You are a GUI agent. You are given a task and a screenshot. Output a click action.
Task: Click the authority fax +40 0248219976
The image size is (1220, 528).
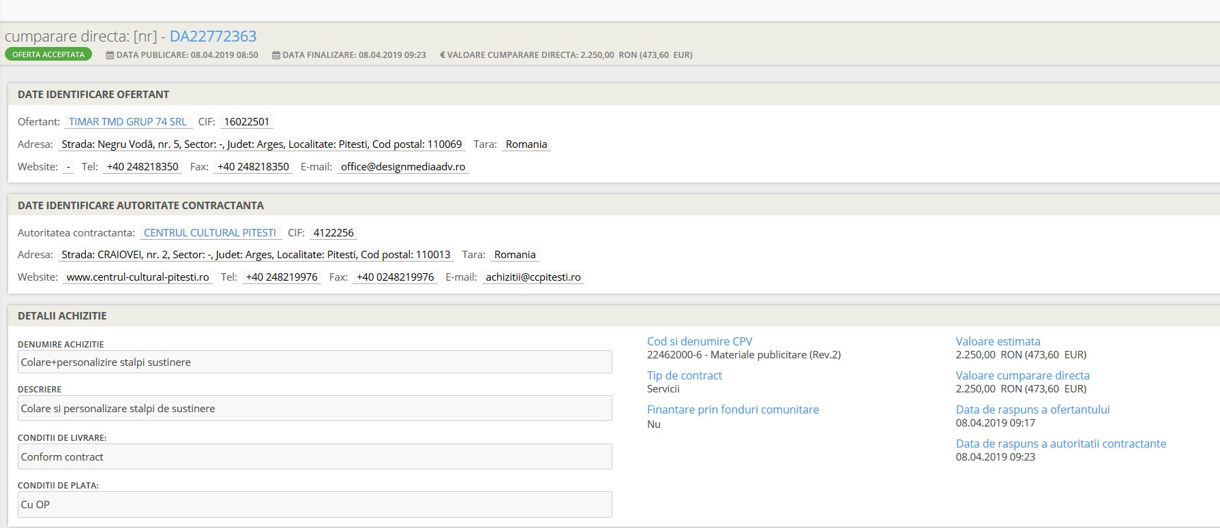[395, 277]
